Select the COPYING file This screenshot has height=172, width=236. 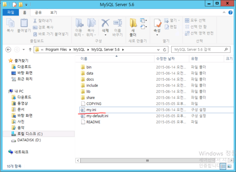click(94, 104)
